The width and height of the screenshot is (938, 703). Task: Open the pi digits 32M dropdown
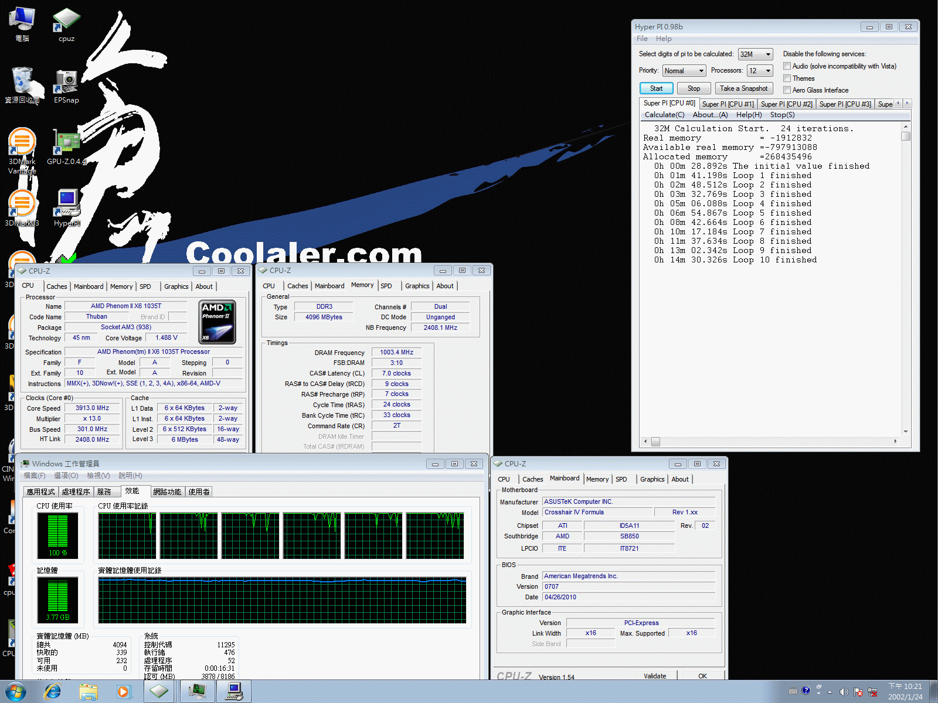(755, 54)
